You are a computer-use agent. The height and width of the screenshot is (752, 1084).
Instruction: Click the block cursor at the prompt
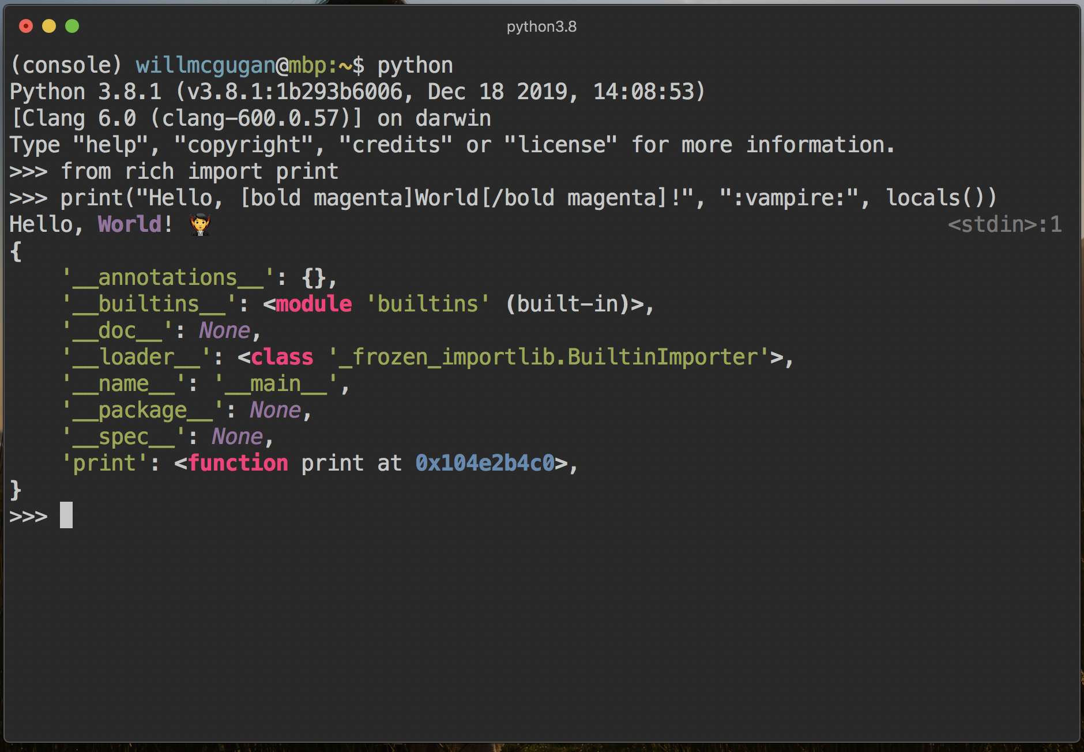pos(66,515)
